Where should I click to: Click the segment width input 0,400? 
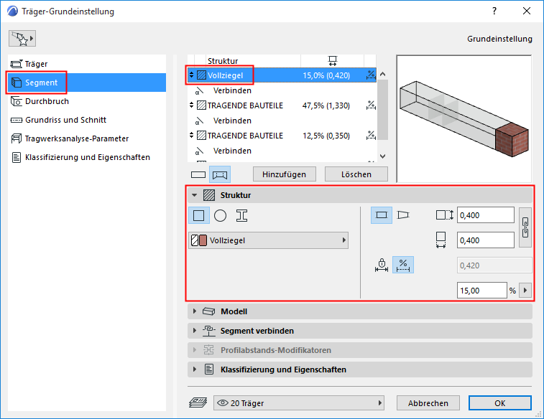[x=485, y=240]
